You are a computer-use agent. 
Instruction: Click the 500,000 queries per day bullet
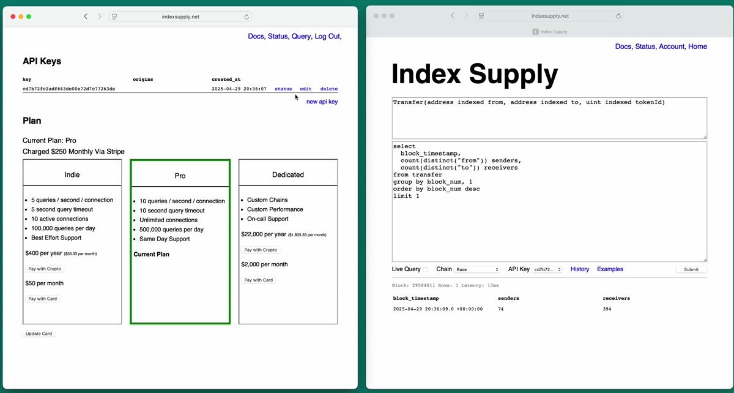tap(171, 230)
